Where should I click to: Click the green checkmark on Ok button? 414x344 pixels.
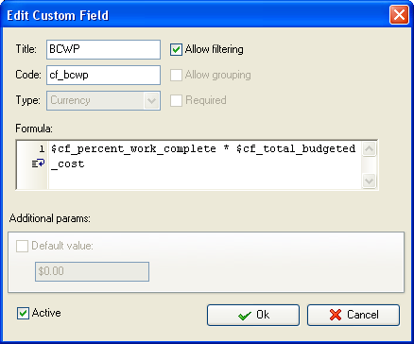[245, 316]
